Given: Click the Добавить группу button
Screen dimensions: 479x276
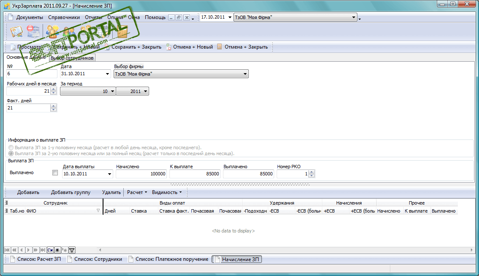Looking at the screenshot, I should click(x=71, y=192).
